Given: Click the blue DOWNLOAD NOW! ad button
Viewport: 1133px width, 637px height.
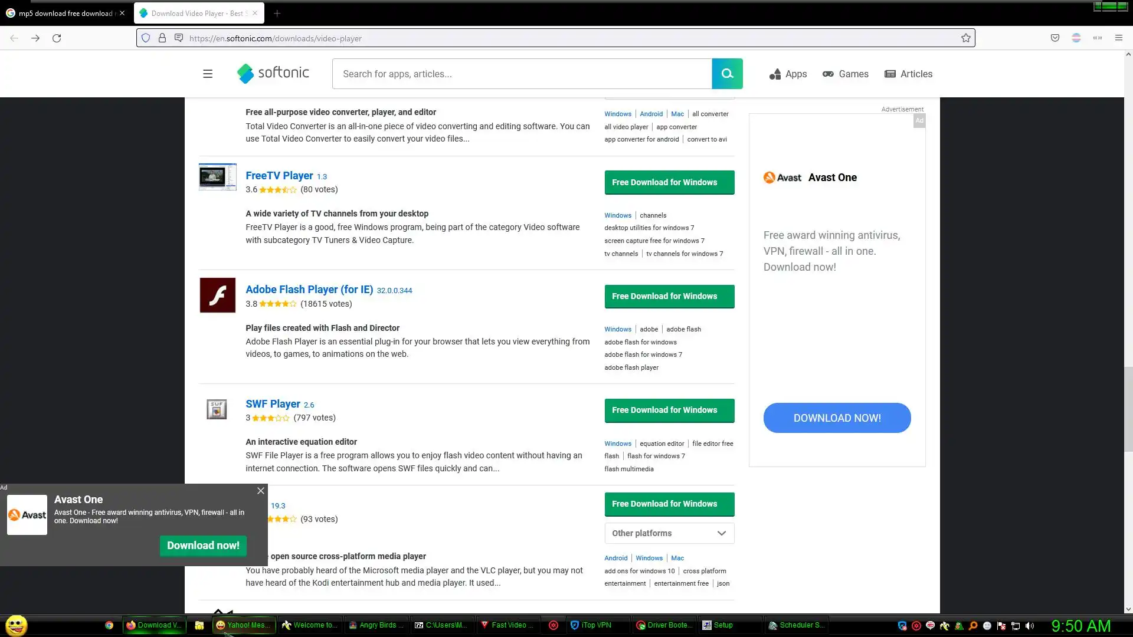Looking at the screenshot, I should pyautogui.click(x=836, y=418).
